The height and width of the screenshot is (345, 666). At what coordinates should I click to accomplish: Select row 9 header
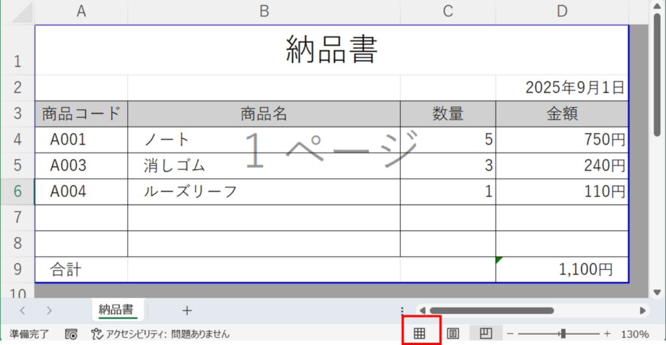(x=17, y=269)
